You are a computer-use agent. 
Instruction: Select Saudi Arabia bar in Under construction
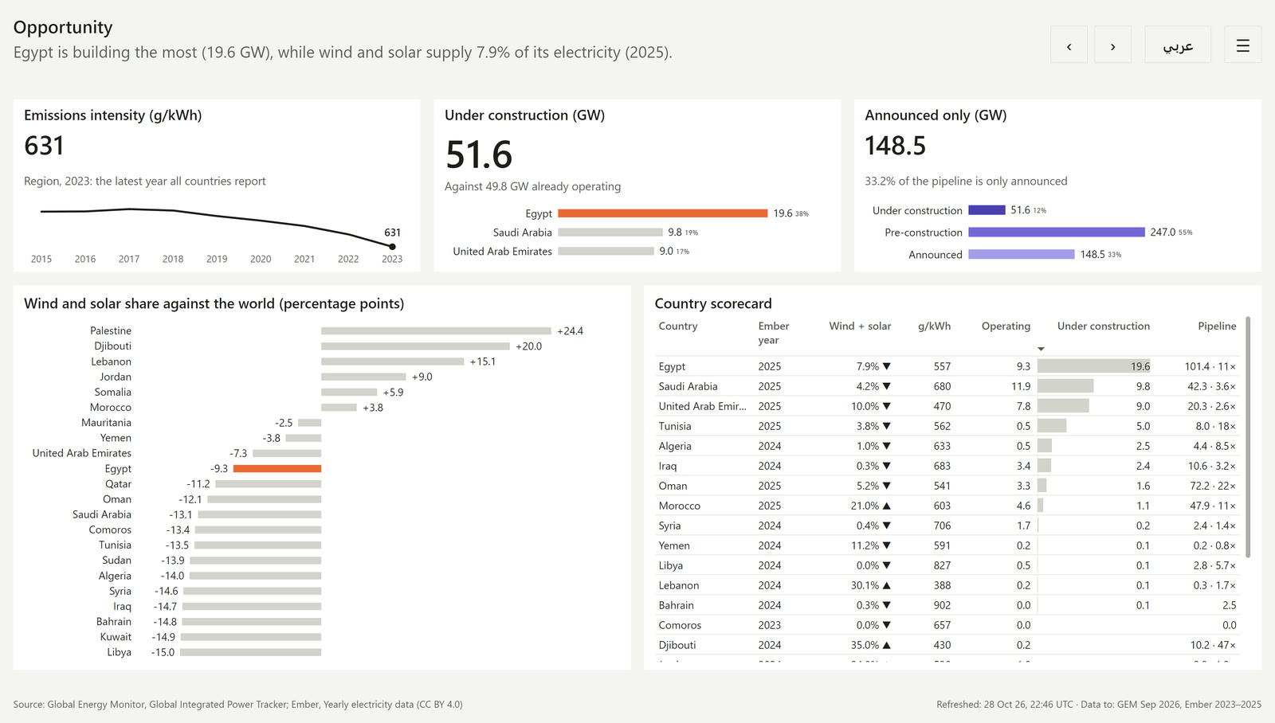[x=610, y=233]
